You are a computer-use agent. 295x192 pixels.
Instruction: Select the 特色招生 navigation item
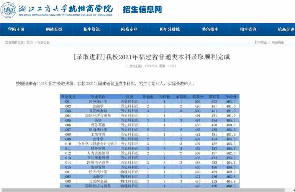point(210,29)
